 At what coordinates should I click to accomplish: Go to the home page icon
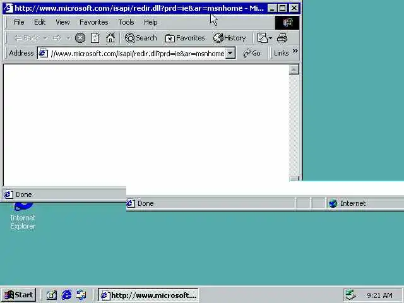tap(110, 38)
